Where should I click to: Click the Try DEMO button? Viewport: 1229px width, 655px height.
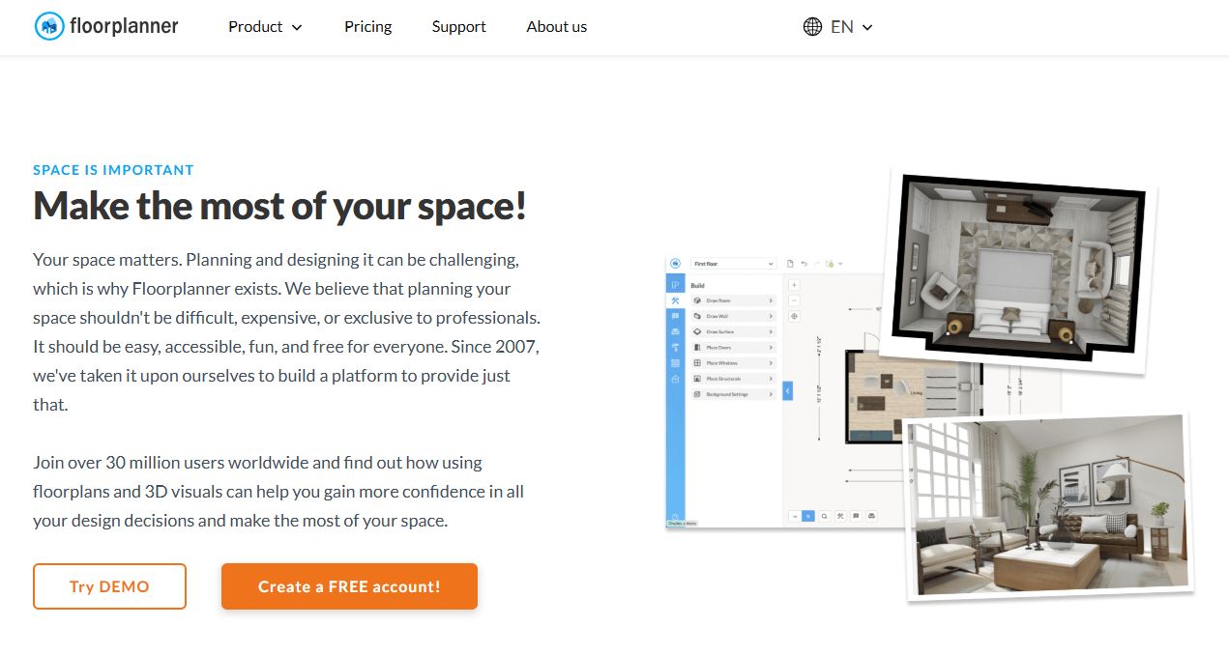109,586
